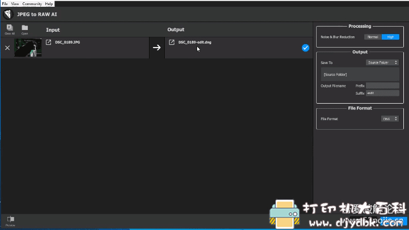Click the Input column header
Screen dimensions: 409x230
click(53, 30)
